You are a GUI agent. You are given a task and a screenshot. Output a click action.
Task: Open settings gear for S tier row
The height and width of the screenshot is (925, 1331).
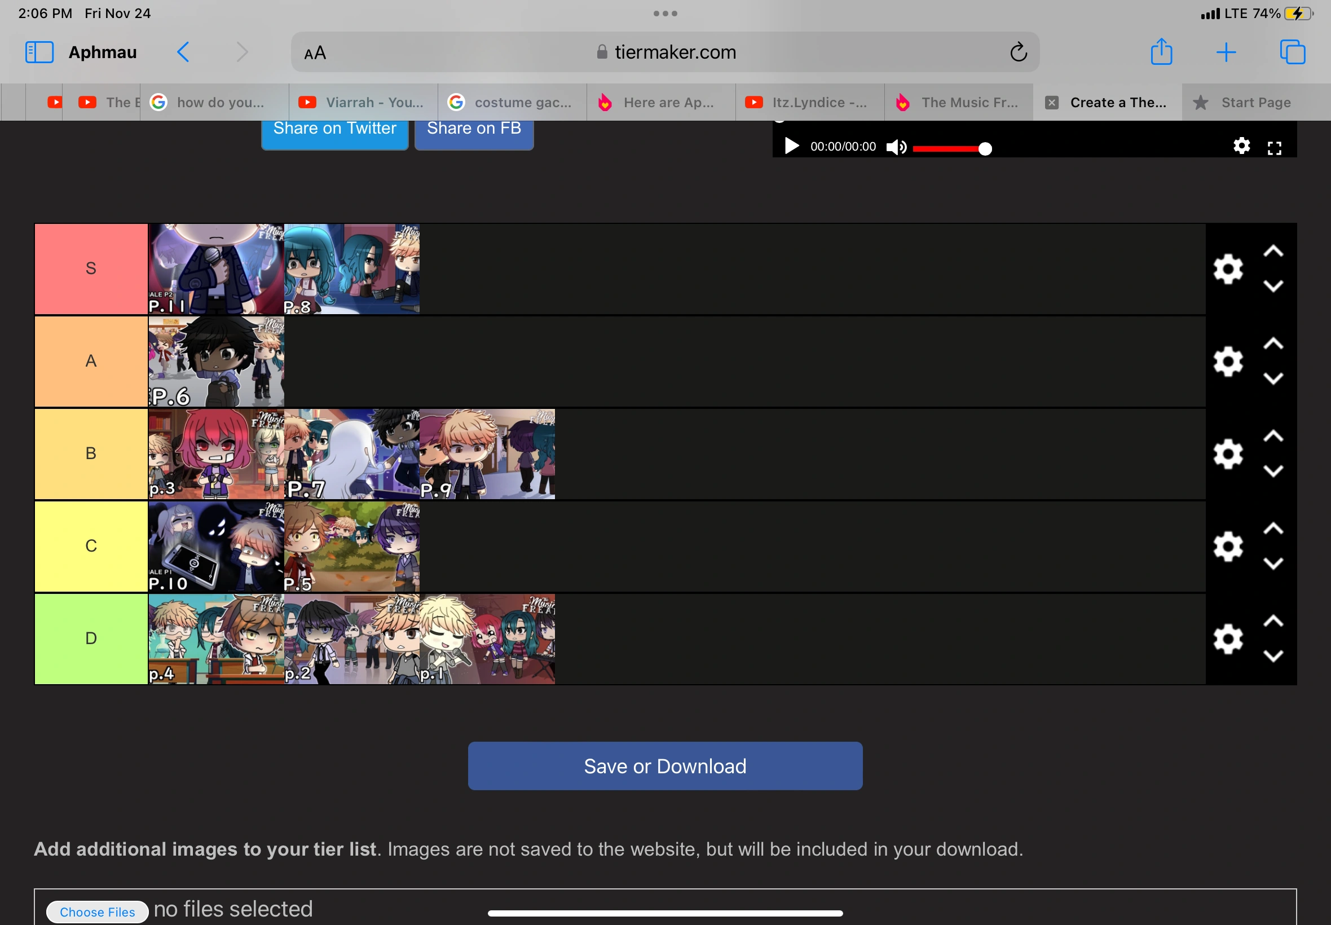(1228, 269)
